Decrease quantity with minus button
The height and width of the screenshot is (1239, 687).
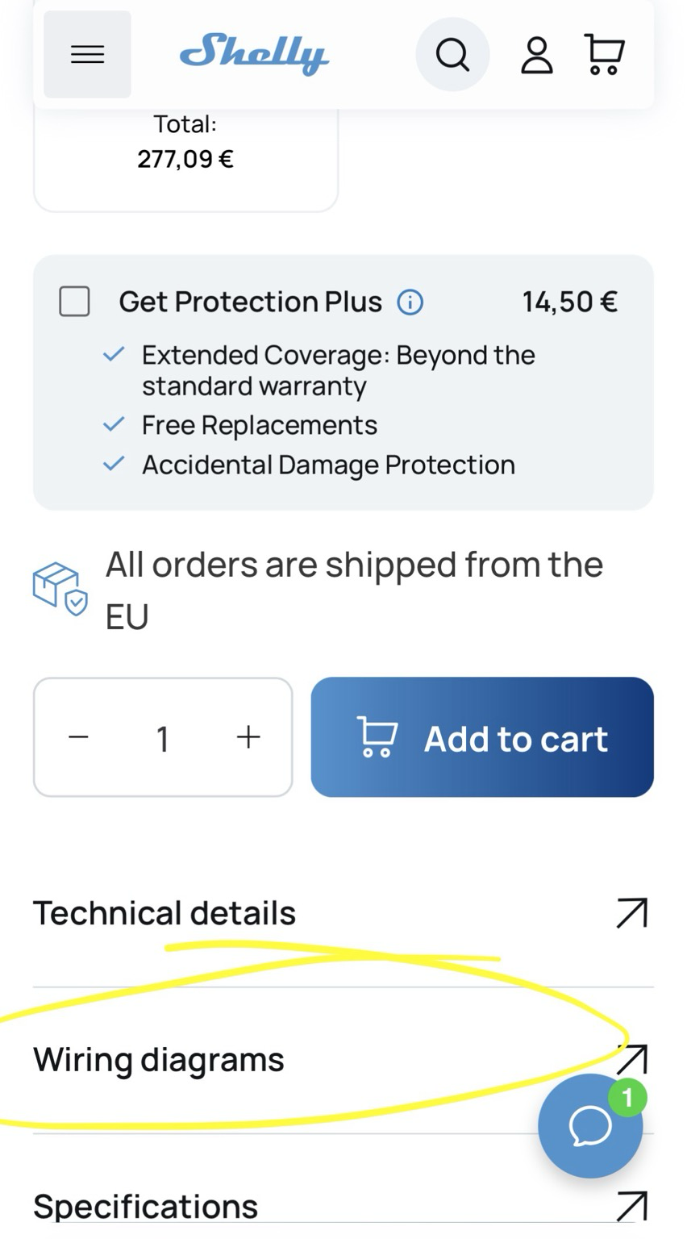coord(78,737)
